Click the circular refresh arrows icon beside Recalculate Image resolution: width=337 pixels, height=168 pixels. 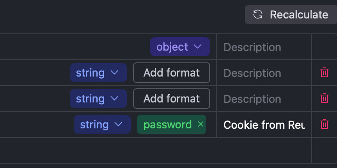click(x=257, y=15)
